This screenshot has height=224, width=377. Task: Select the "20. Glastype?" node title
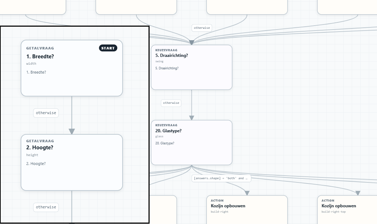pyautogui.click(x=168, y=131)
